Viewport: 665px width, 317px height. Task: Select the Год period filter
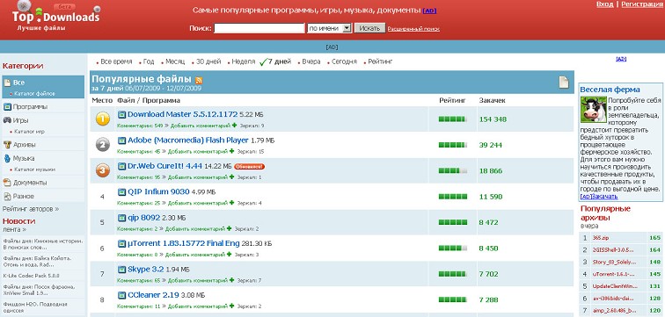(x=149, y=61)
